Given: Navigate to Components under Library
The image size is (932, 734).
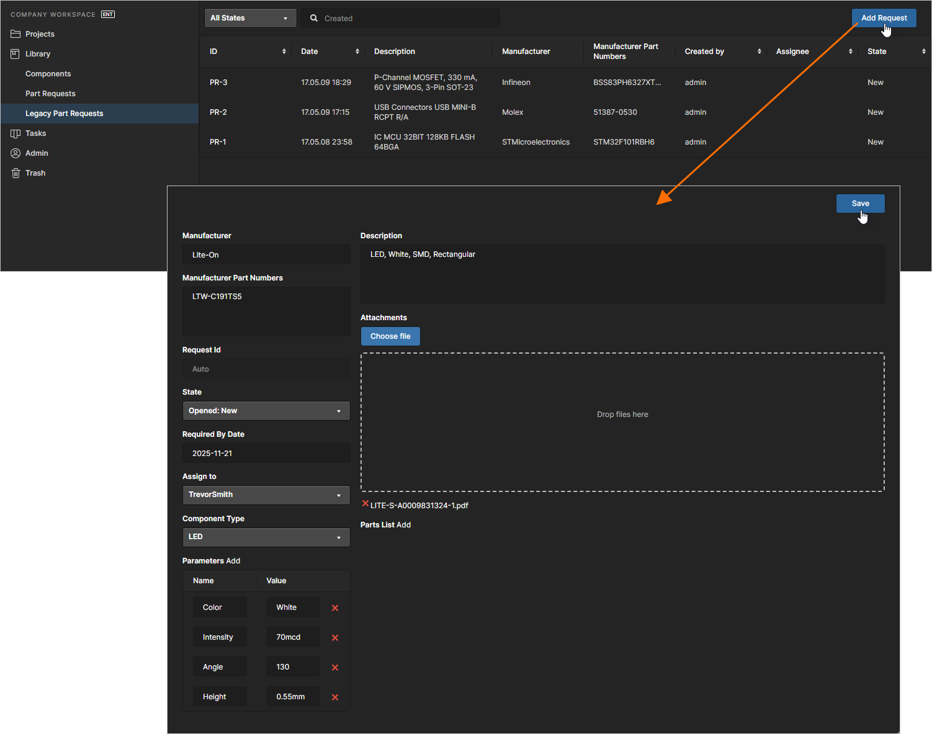Looking at the screenshot, I should pyautogui.click(x=48, y=73).
